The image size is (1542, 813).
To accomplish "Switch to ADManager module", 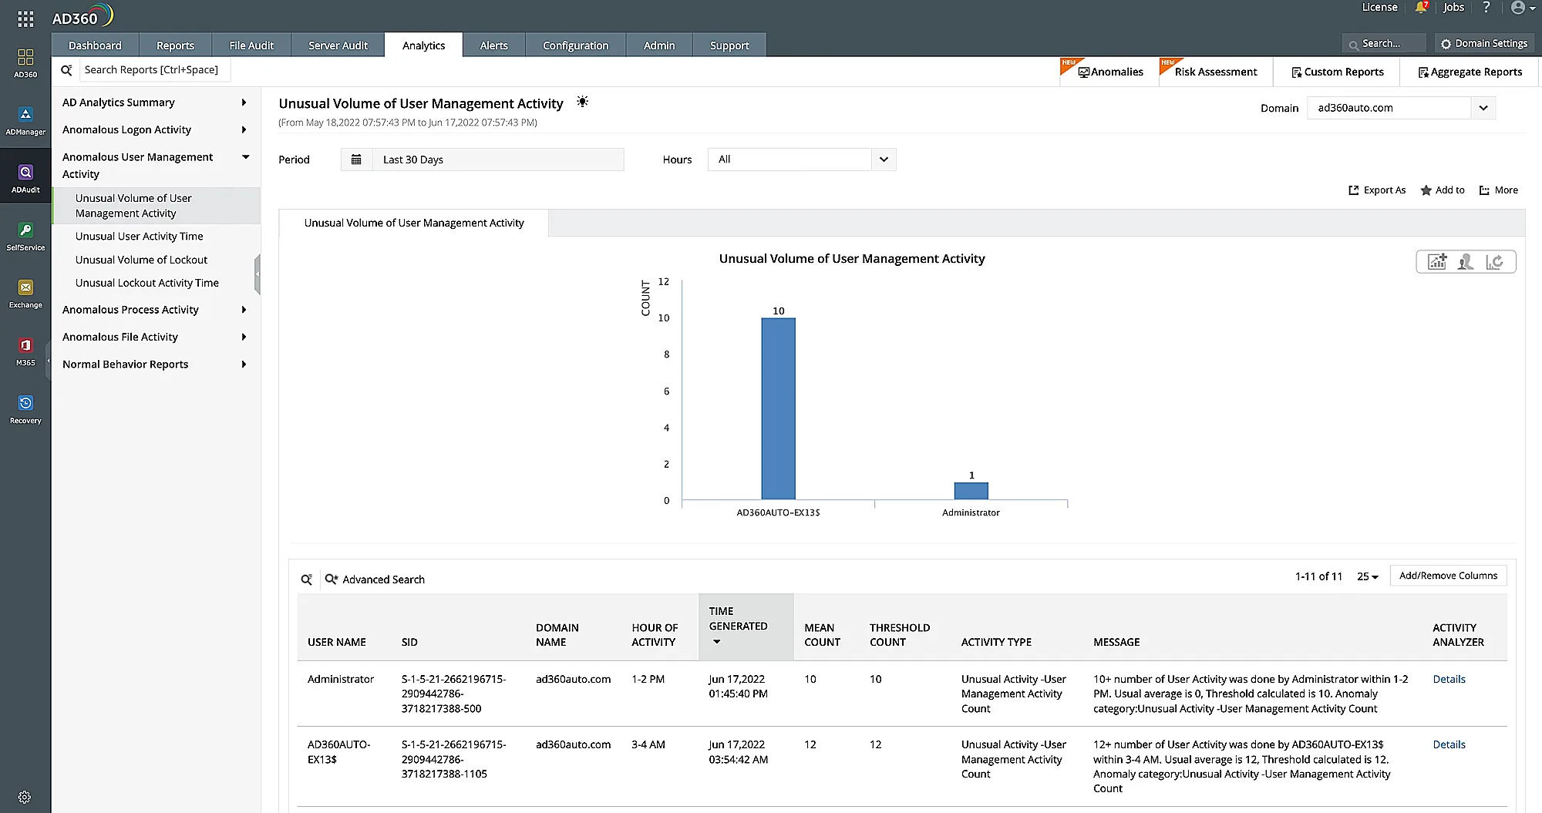I will [25, 120].
